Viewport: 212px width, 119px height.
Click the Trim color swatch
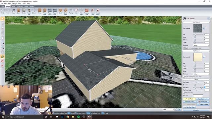tap(198, 96)
